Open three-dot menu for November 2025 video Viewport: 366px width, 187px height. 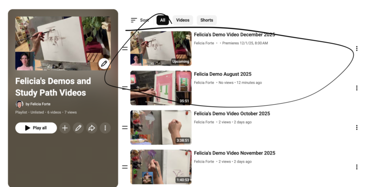pos(356,167)
